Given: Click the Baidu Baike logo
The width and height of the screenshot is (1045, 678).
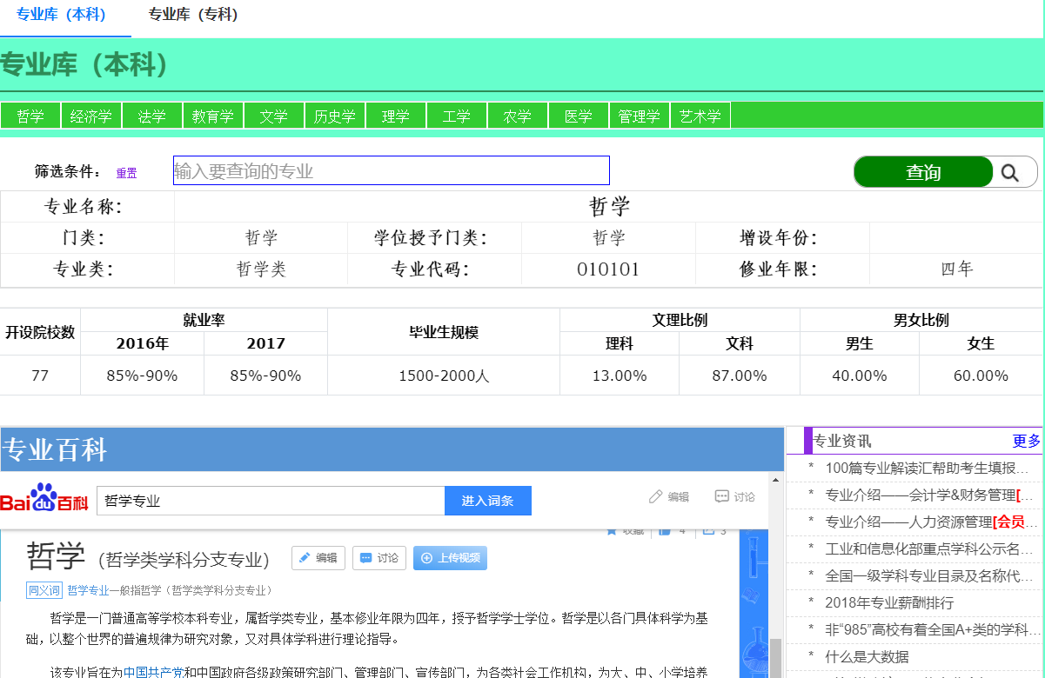Looking at the screenshot, I should (x=44, y=499).
